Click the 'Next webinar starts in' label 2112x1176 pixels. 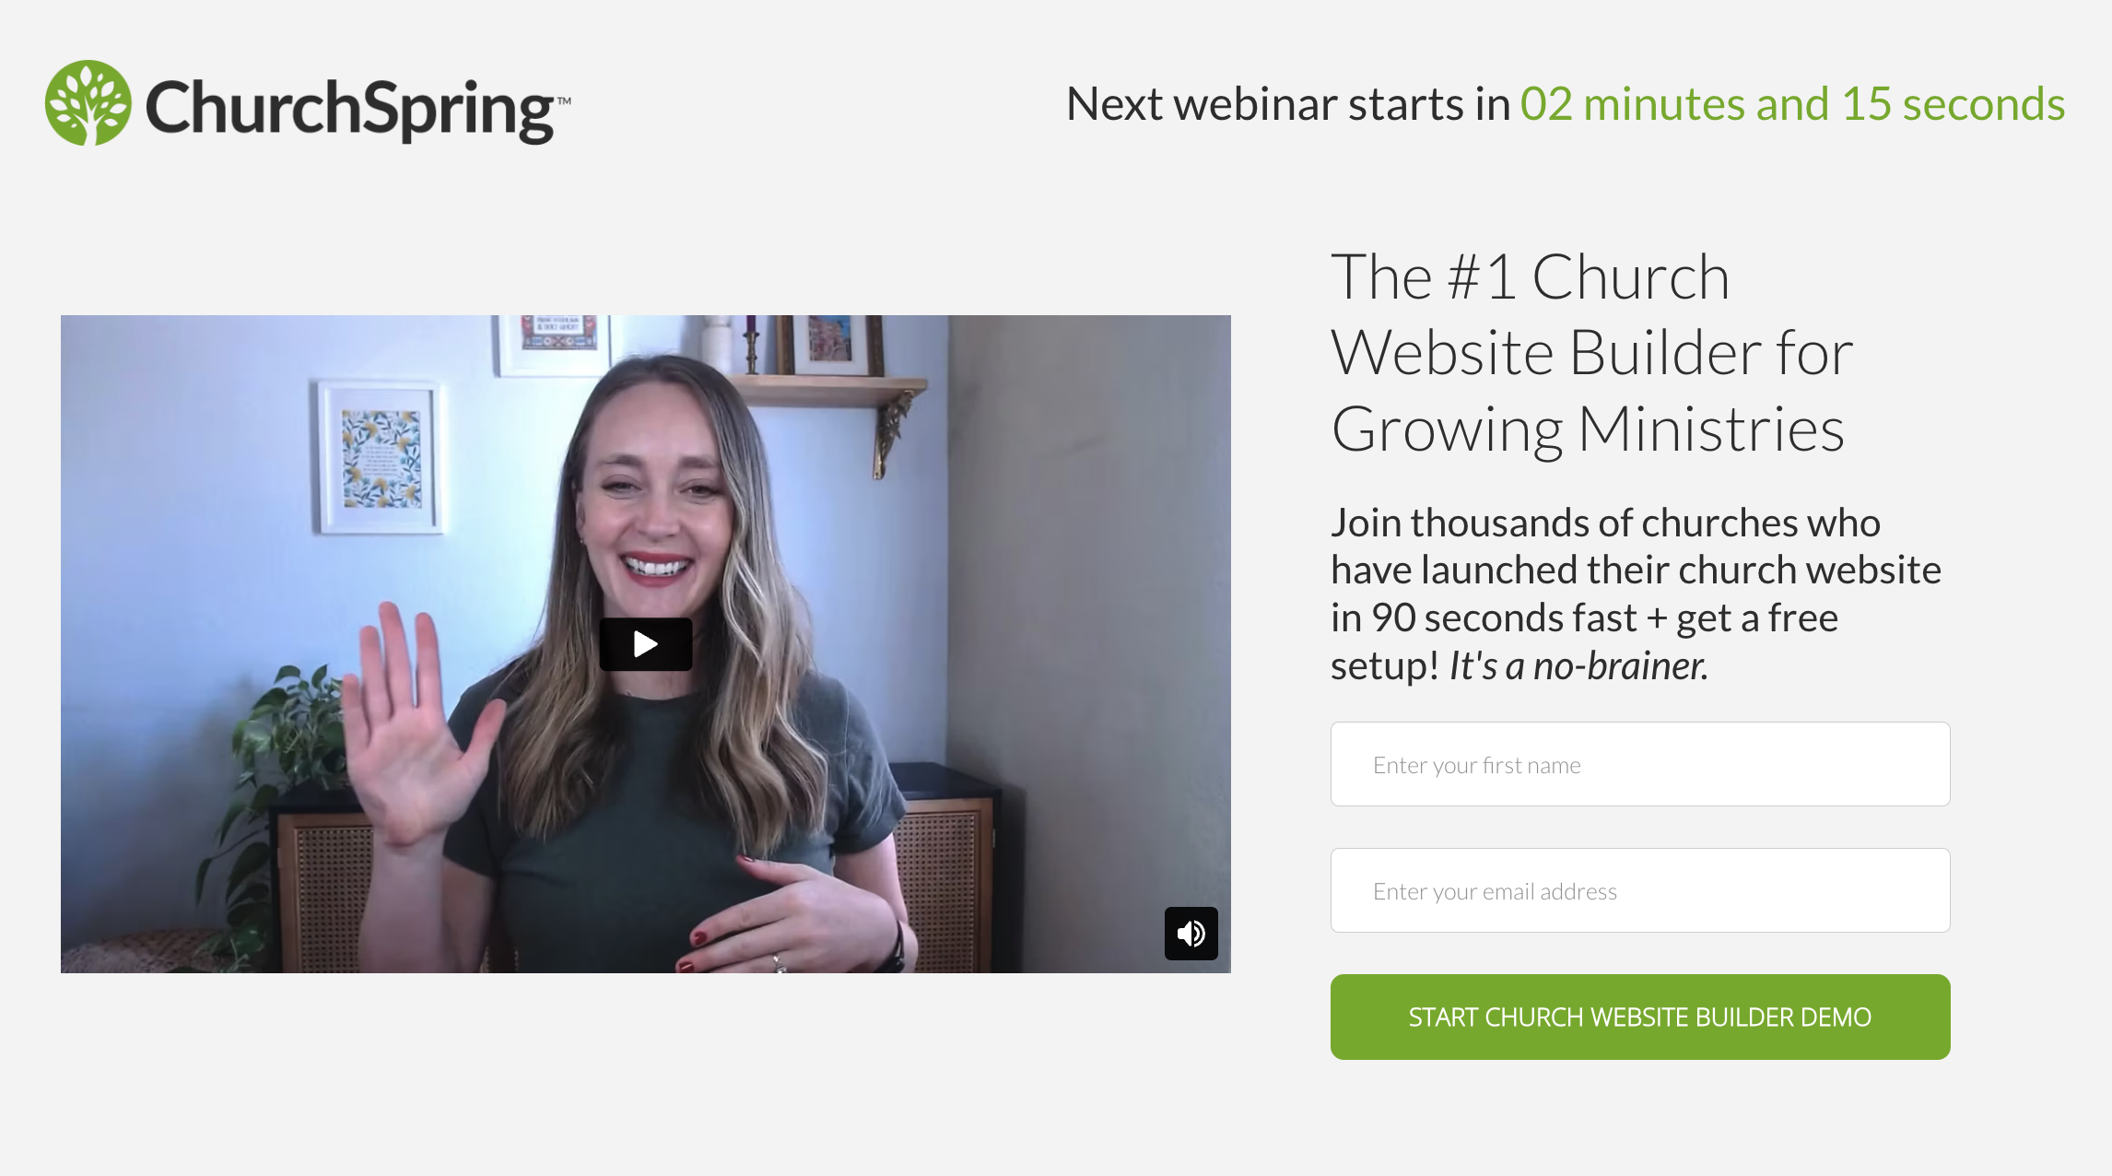coord(1288,104)
